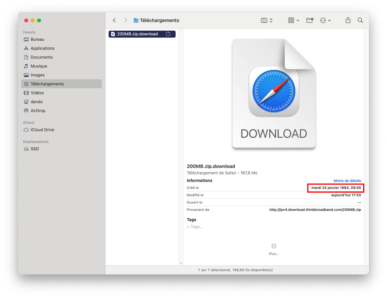Viewport: 387px width, 298px height.
Task: Open the group-by grid dropdown
Action: click(x=294, y=20)
